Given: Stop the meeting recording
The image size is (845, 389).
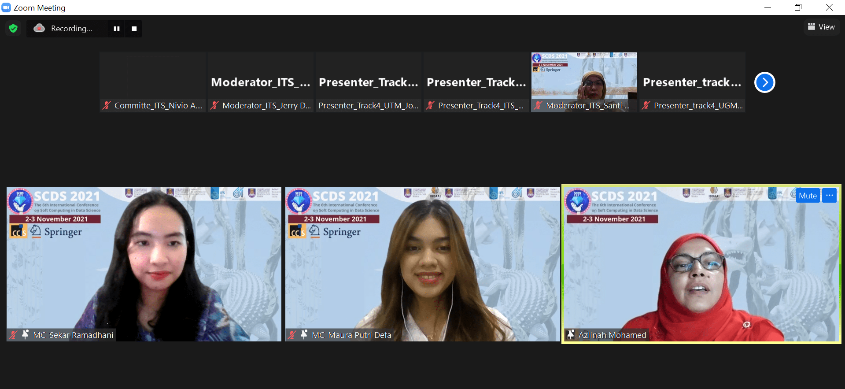Looking at the screenshot, I should coord(134,29).
